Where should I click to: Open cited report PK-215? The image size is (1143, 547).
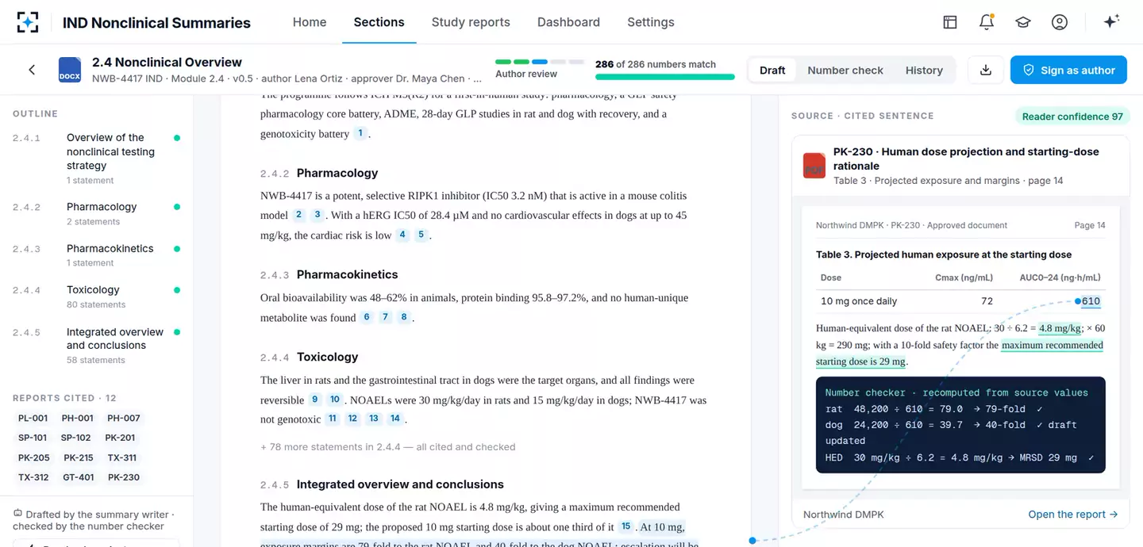[79, 457]
